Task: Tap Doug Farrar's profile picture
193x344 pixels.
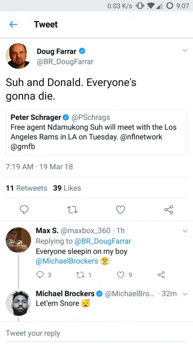Action: 19,56
